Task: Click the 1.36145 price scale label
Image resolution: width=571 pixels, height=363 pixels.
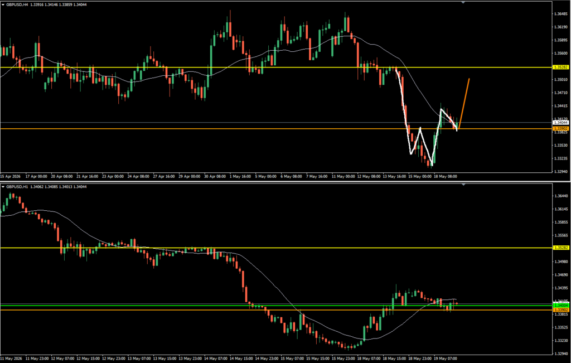Action: [x=560, y=209]
